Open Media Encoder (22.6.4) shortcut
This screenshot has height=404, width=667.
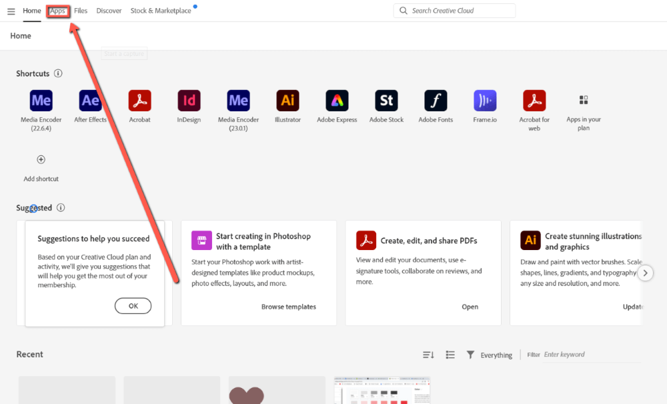(41, 101)
